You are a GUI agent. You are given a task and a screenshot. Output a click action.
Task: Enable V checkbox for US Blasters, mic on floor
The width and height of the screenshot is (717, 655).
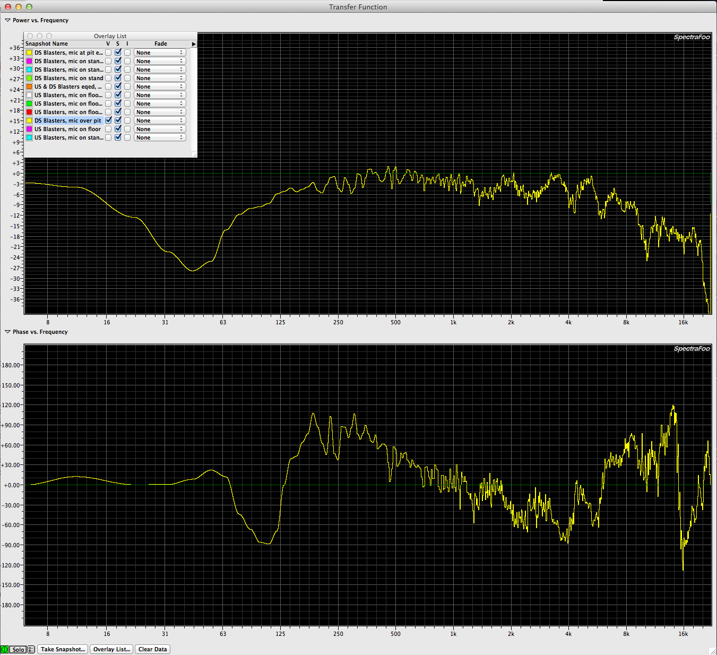pyautogui.click(x=108, y=129)
